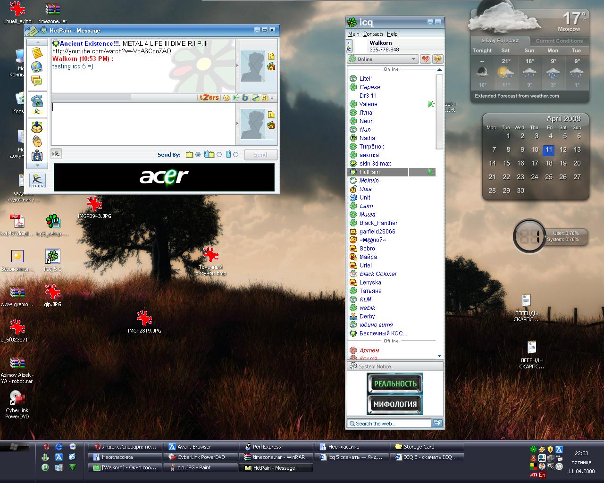Expand the ICQ side panel arrow near Walkorn

coord(349,46)
